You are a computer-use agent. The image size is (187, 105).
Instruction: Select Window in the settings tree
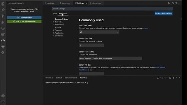click(x=58, y=27)
